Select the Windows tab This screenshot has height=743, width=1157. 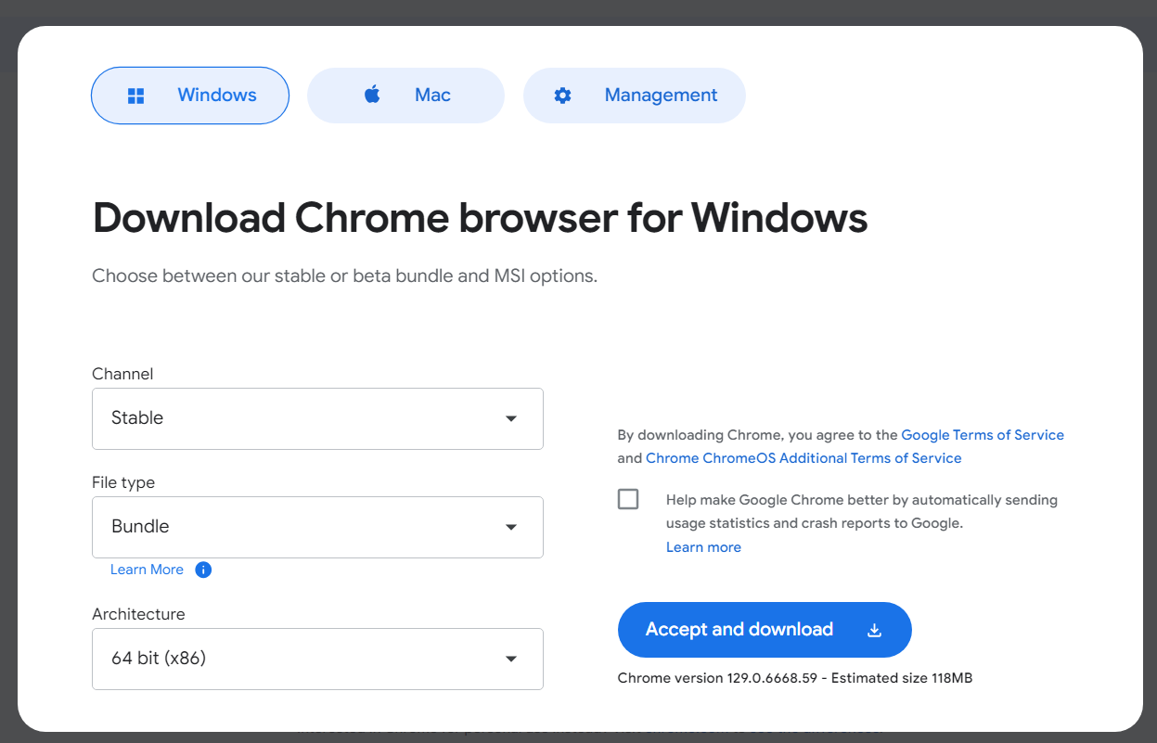pyautogui.click(x=190, y=96)
